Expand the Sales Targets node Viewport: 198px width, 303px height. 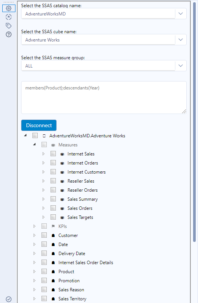point(43,217)
